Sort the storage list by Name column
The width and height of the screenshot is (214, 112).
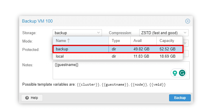[x=81, y=41]
